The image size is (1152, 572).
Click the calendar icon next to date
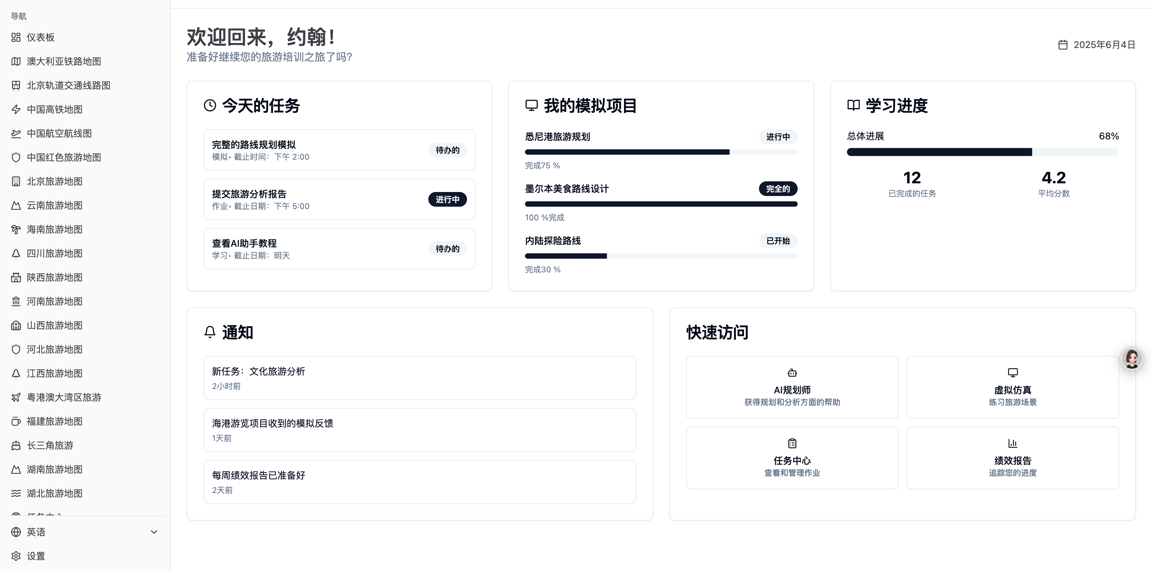[x=1063, y=45]
